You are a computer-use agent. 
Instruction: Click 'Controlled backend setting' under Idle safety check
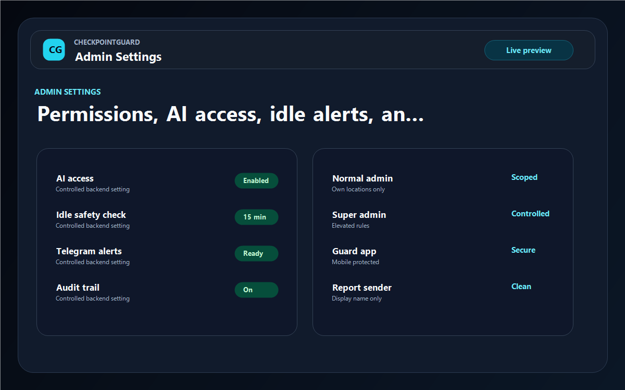pos(93,226)
